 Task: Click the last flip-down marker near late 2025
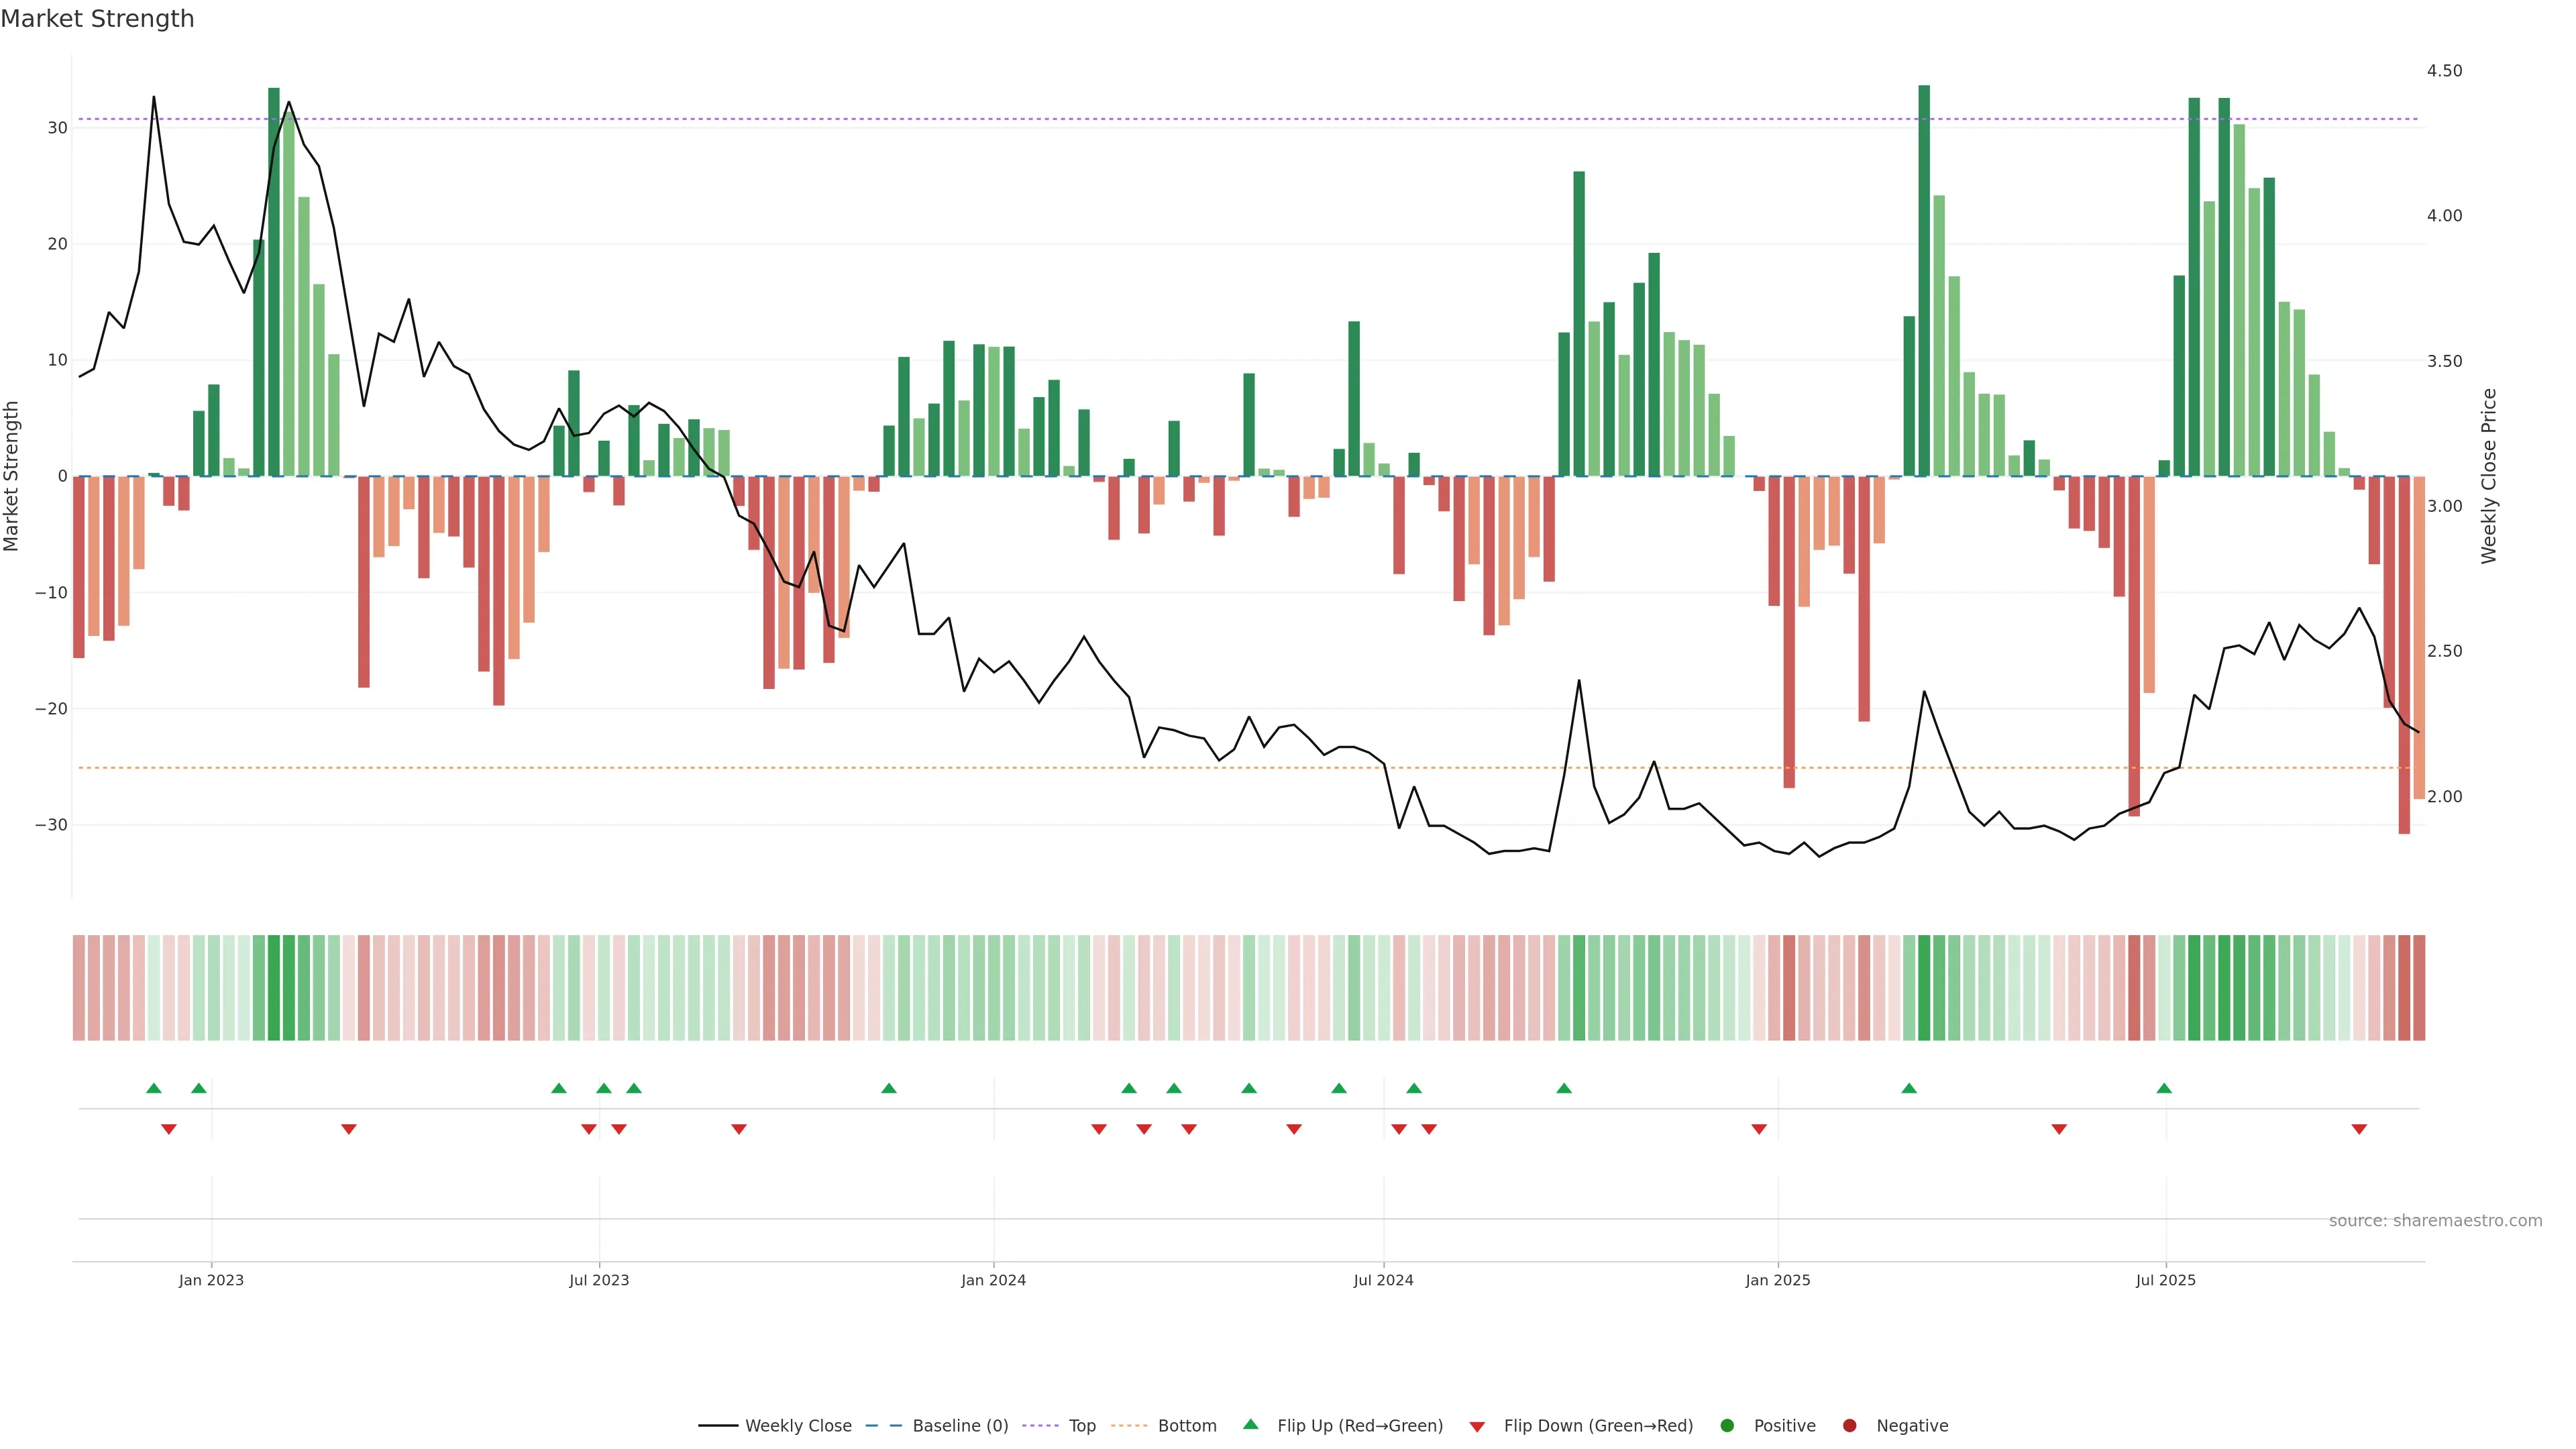coord(2359,1129)
